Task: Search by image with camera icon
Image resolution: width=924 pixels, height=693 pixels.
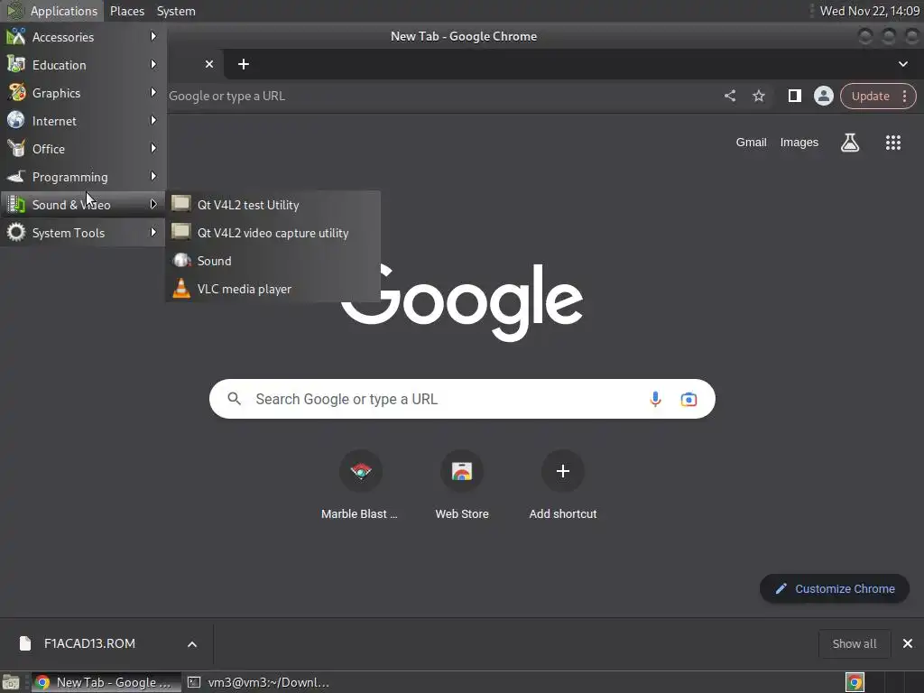Action: (x=688, y=399)
